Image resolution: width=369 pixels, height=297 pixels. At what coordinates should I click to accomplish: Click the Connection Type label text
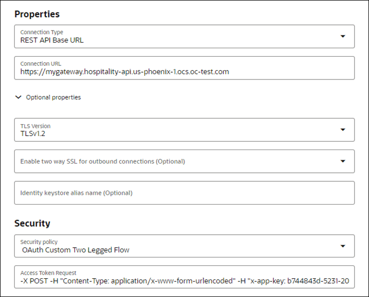(42, 32)
